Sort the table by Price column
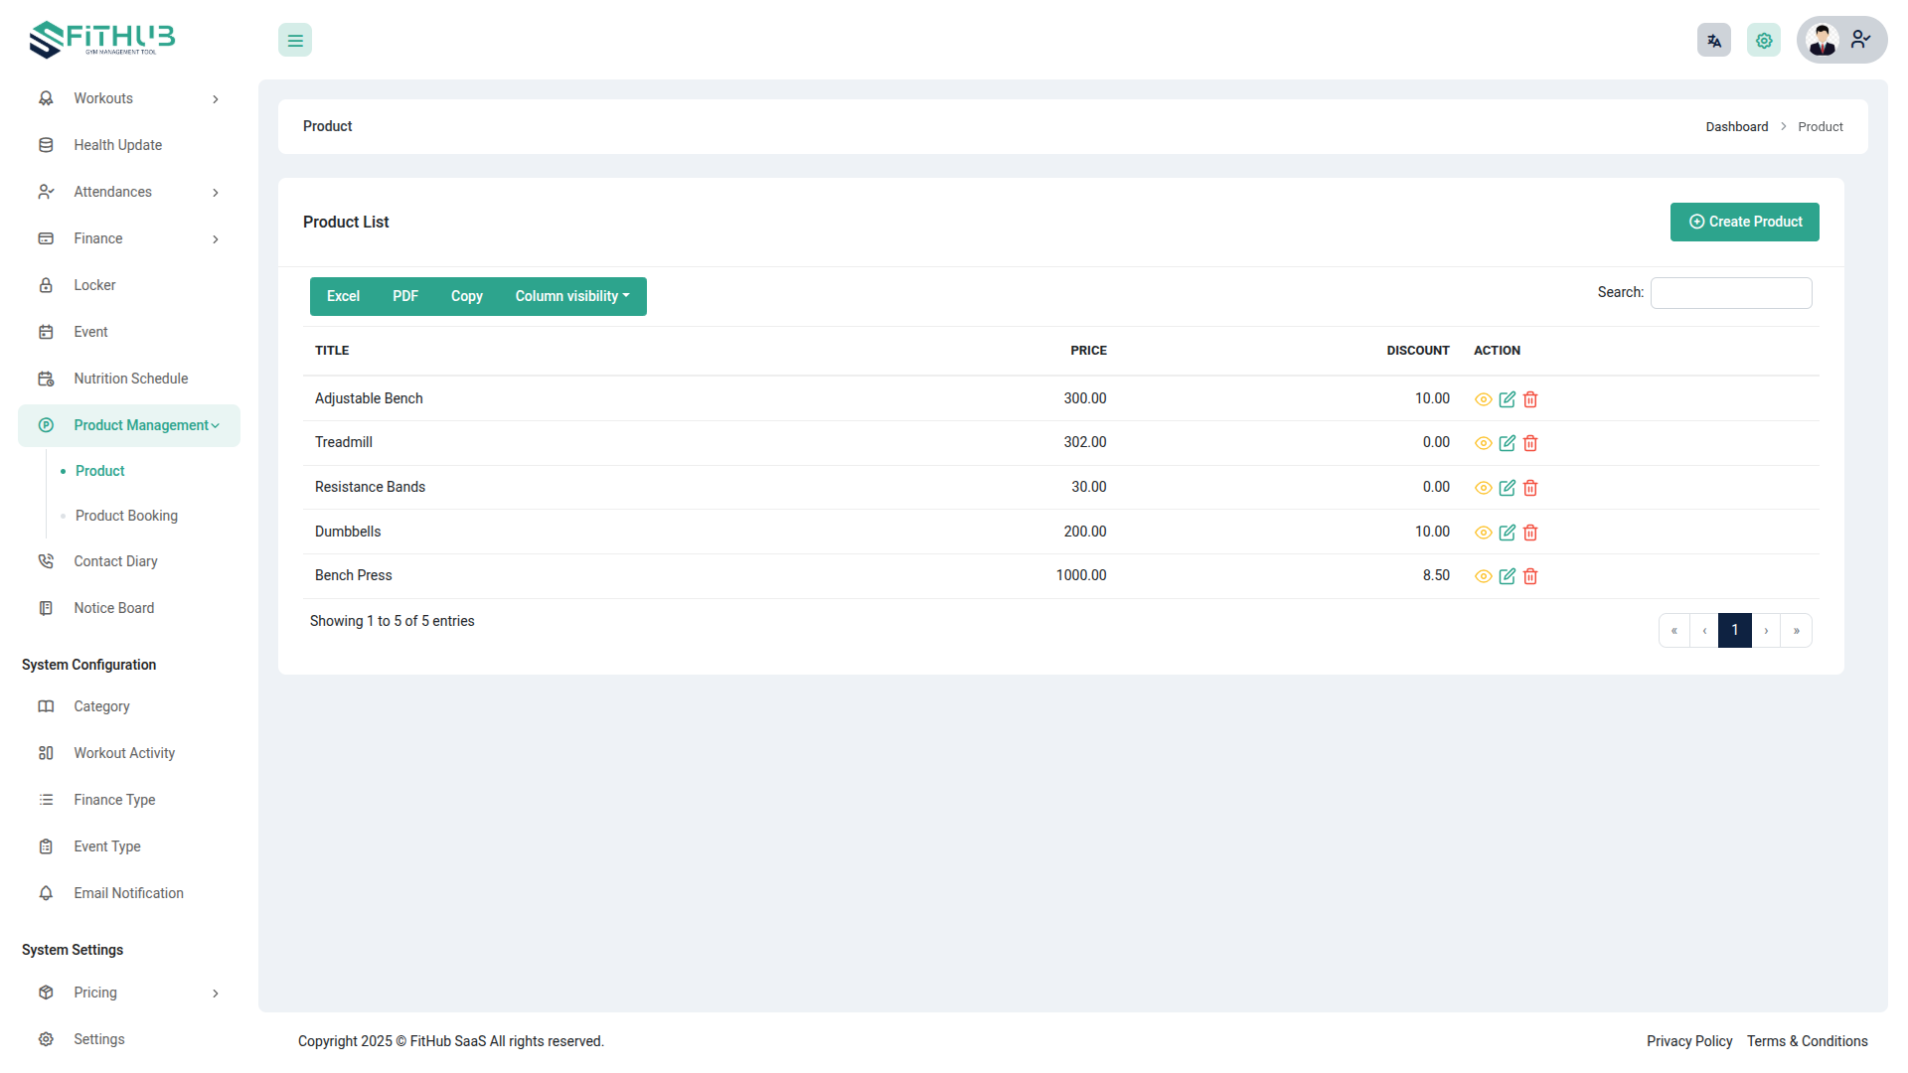Image resolution: width=1908 pixels, height=1073 pixels. coord(1088,351)
